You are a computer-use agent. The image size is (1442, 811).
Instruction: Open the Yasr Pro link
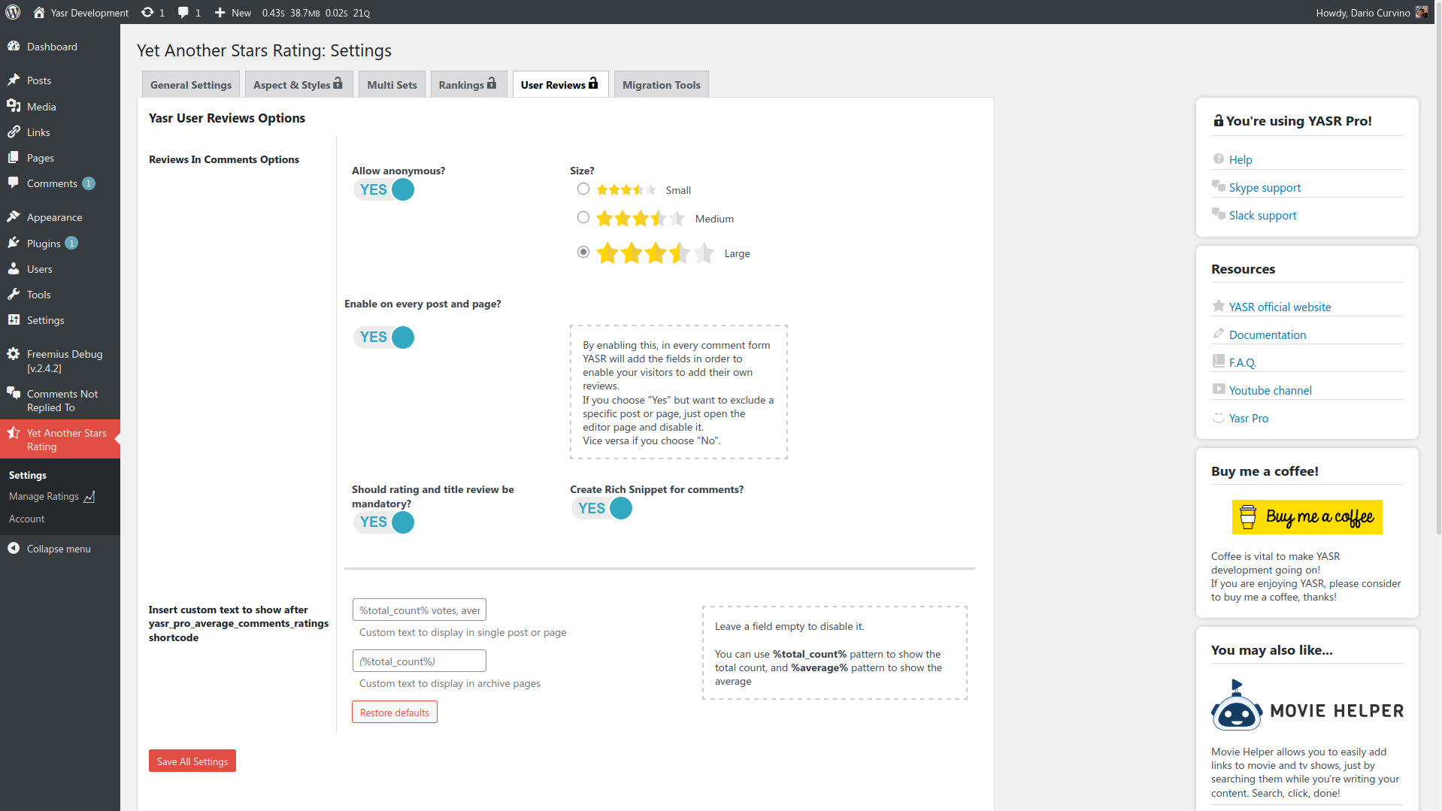pyautogui.click(x=1249, y=418)
